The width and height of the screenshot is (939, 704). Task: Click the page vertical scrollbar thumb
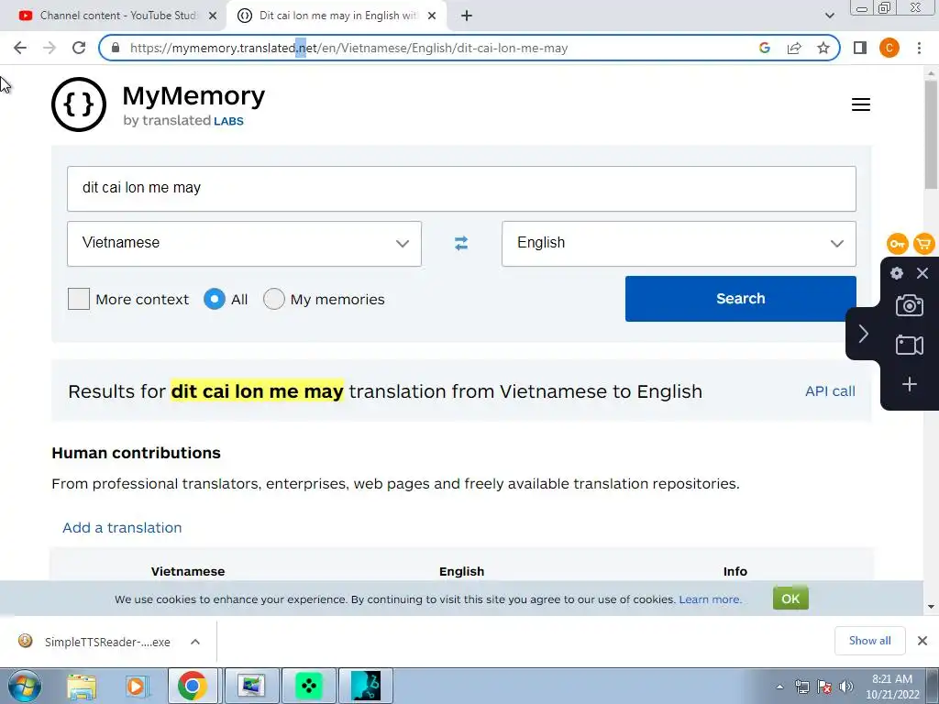coord(931,135)
